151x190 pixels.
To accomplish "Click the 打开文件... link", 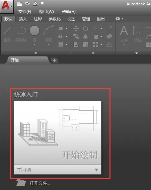I will 40,183.
